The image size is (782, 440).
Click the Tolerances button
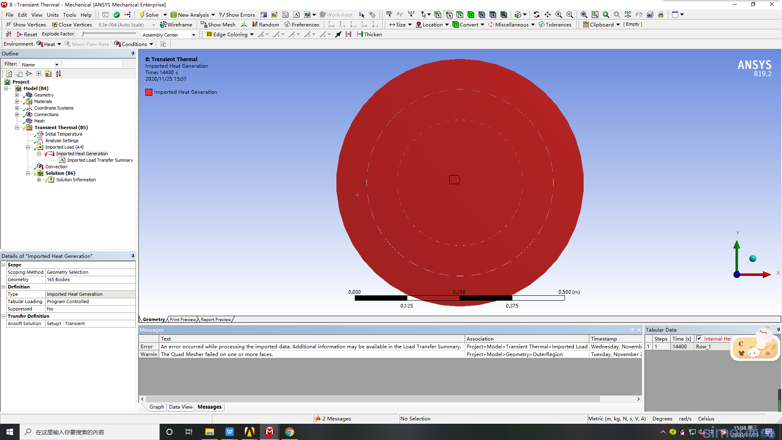click(x=555, y=24)
